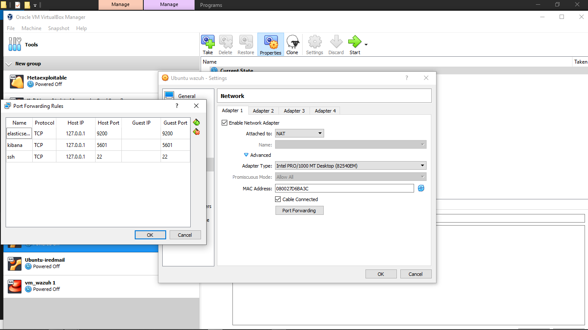Click General category icon in Settings

coord(169,95)
